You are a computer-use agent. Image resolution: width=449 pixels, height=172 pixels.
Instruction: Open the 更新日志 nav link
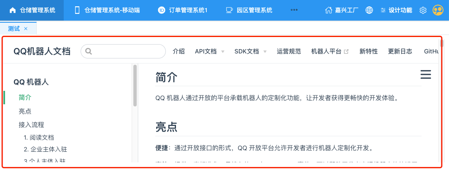[400, 51]
